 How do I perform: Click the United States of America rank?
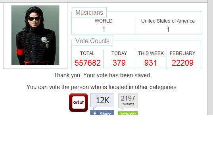(168, 29)
